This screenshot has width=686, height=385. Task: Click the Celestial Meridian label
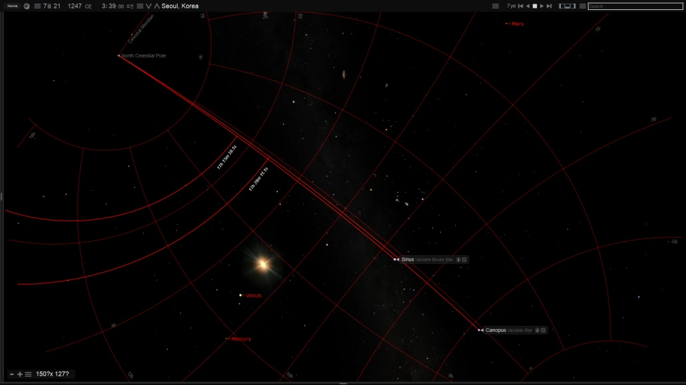point(141,29)
